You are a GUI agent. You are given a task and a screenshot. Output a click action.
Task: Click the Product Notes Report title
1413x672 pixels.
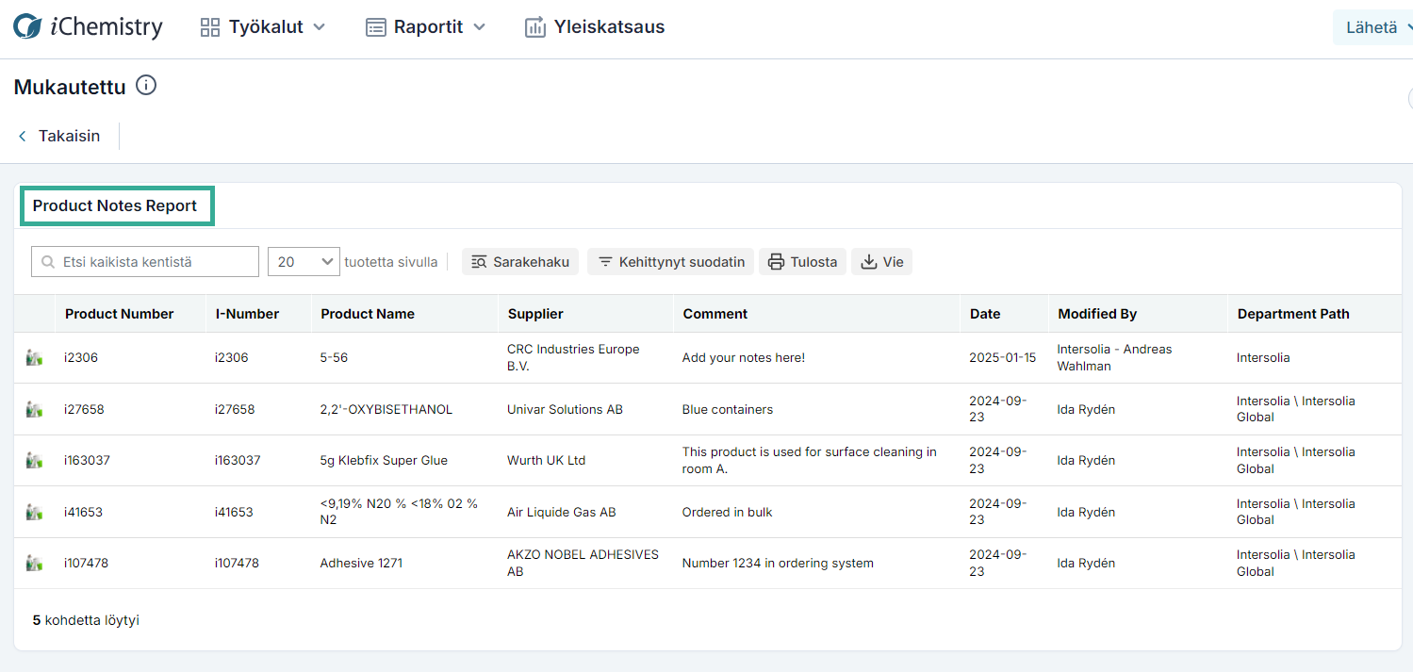click(115, 205)
